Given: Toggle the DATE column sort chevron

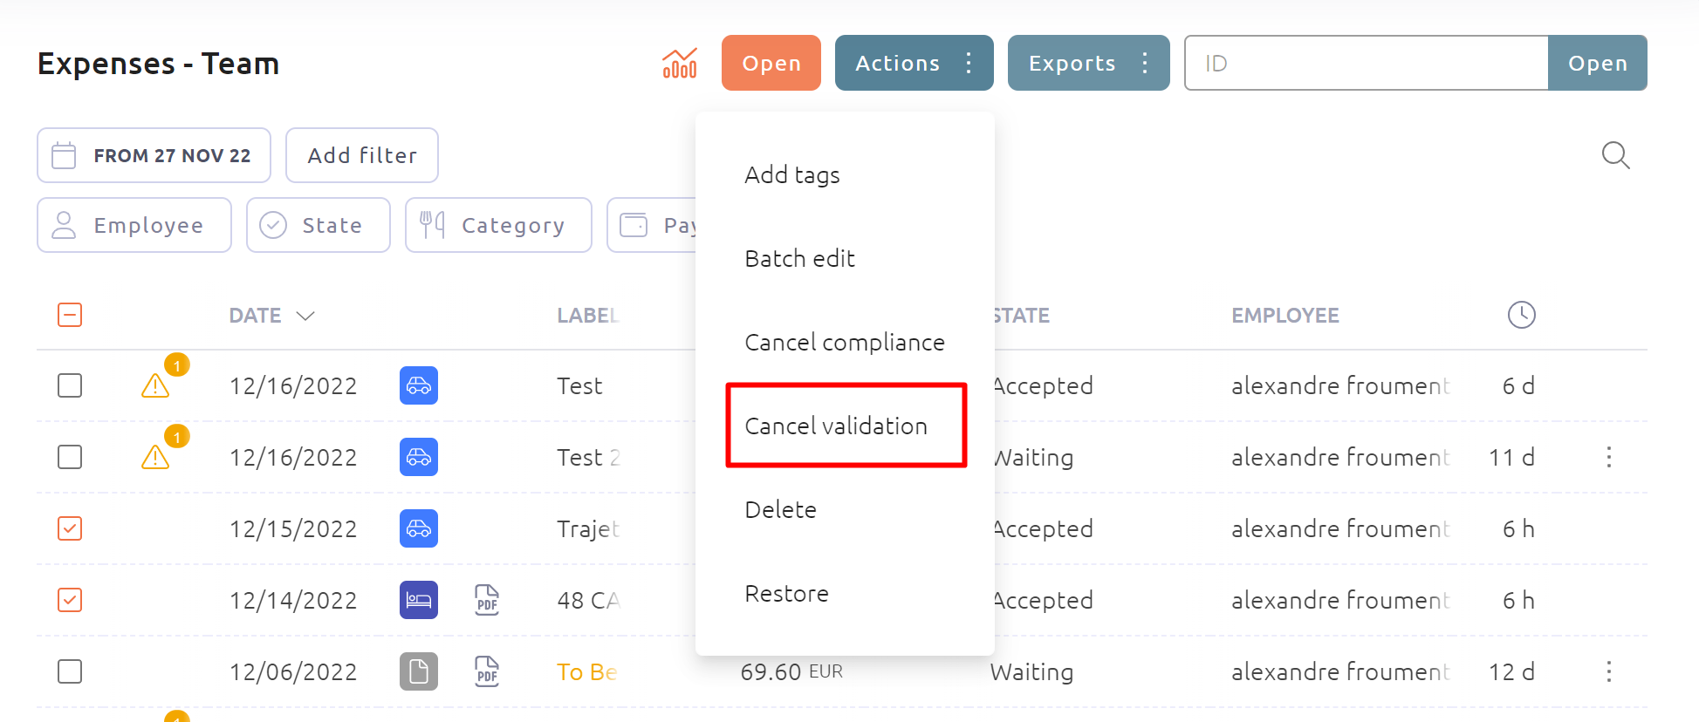Looking at the screenshot, I should pos(305,316).
